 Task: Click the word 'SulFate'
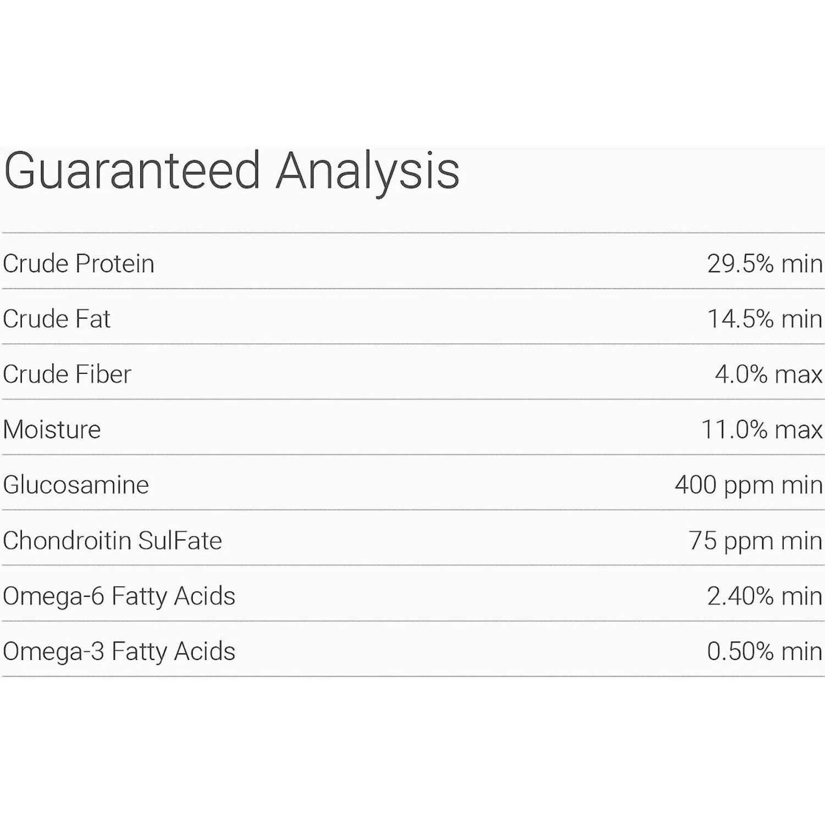[x=180, y=541]
